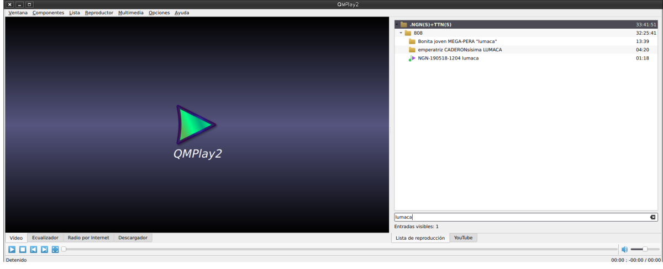
Task: Click the Stop playback icon
Action: click(23, 250)
